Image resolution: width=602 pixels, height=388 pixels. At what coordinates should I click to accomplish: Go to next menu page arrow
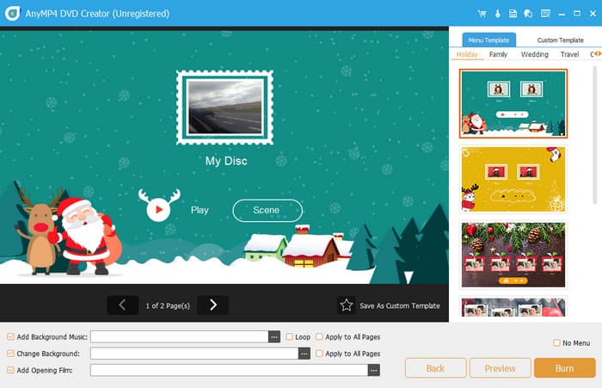click(x=212, y=305)
